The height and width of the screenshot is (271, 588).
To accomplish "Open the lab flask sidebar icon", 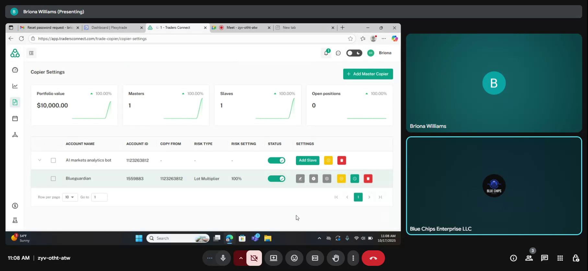I will (x=15, y=220).
